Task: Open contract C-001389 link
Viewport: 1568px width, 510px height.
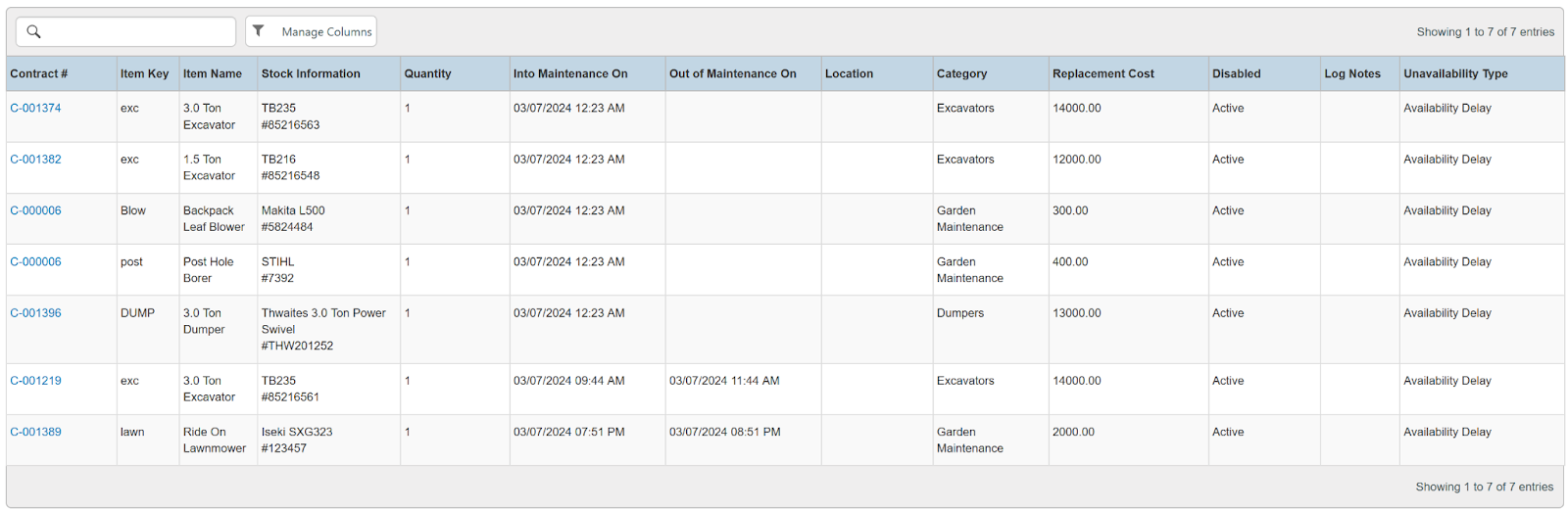Action: coord(35,432)
